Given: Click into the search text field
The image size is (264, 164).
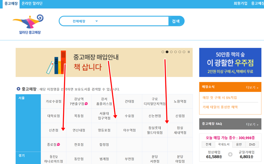Looking at the screenshot, I should click(134, 21).
